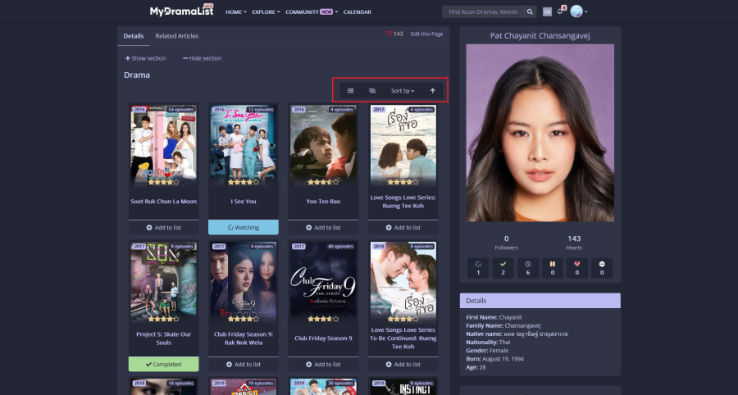Image resolution: width=738 pixels, height=395 pixels.
Task: Toggle the hide-watched eye-slash icon
Action: click(x=372, y=91)
